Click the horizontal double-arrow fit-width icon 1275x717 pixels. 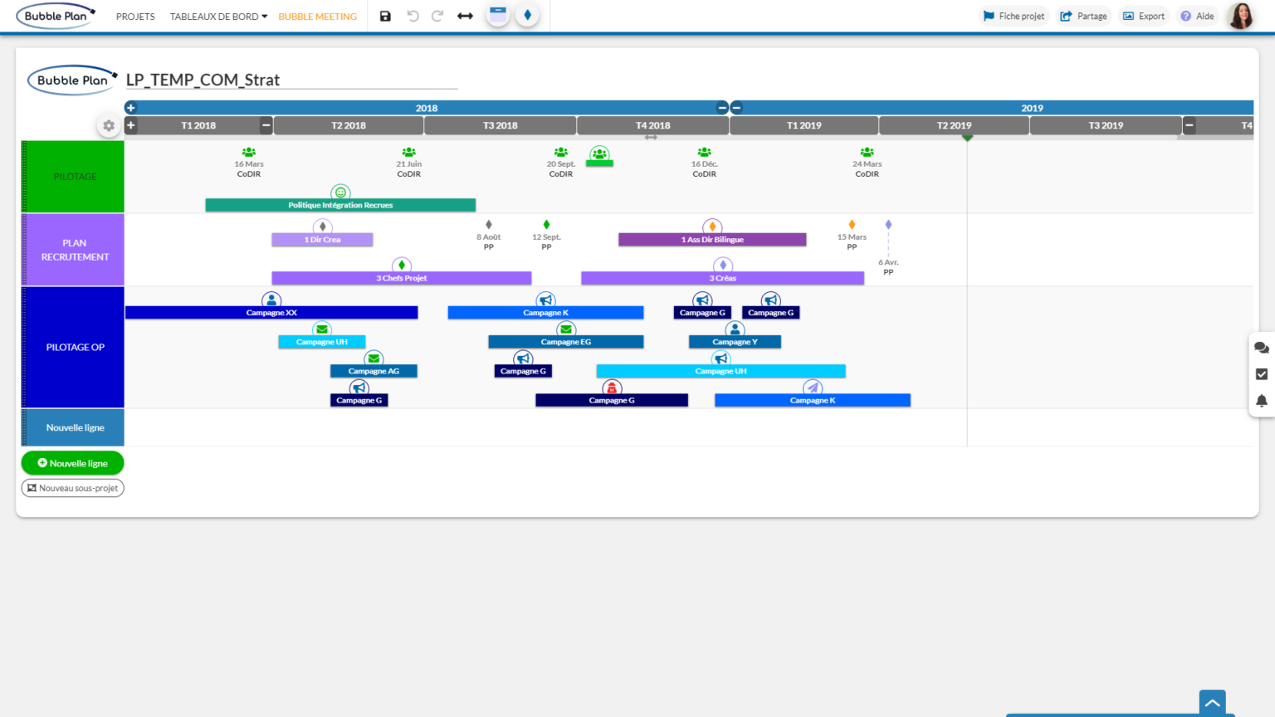pos(465,16)
